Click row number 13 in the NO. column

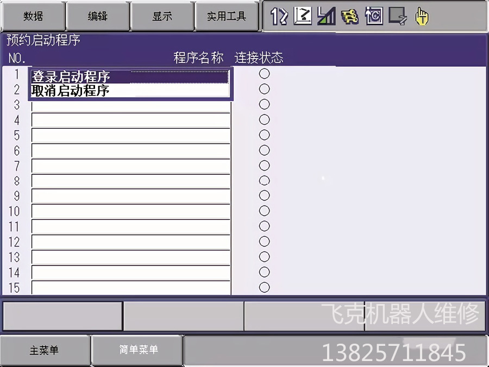[x=14, y=257]
